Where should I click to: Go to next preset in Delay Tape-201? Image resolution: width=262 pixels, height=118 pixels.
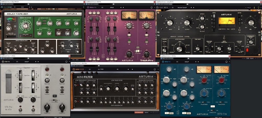point(32,7)
